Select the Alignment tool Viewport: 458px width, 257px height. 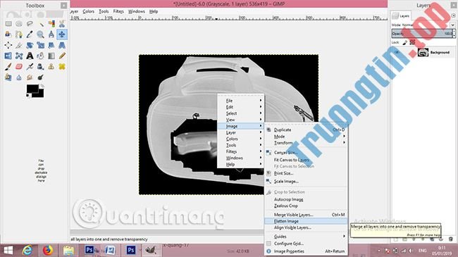(x=8, y=45)
